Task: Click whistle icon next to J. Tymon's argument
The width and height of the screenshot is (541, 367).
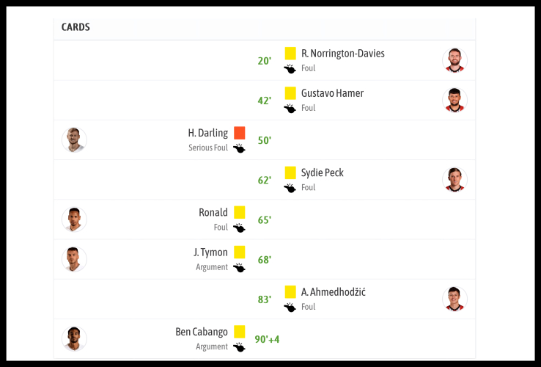Action: point(239,267)
